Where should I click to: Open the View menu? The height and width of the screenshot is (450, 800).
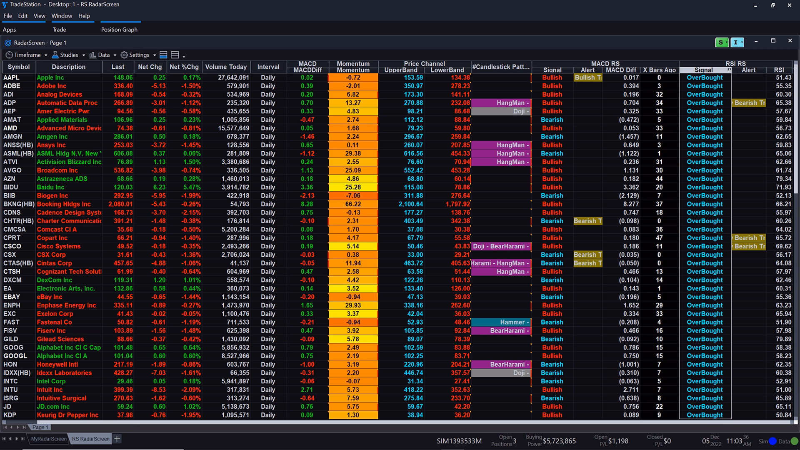point(39,16)
